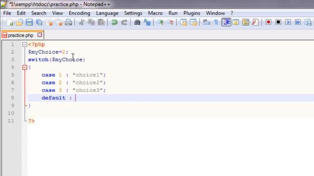Toggle Show All Characters pilcrow icon

216,22
